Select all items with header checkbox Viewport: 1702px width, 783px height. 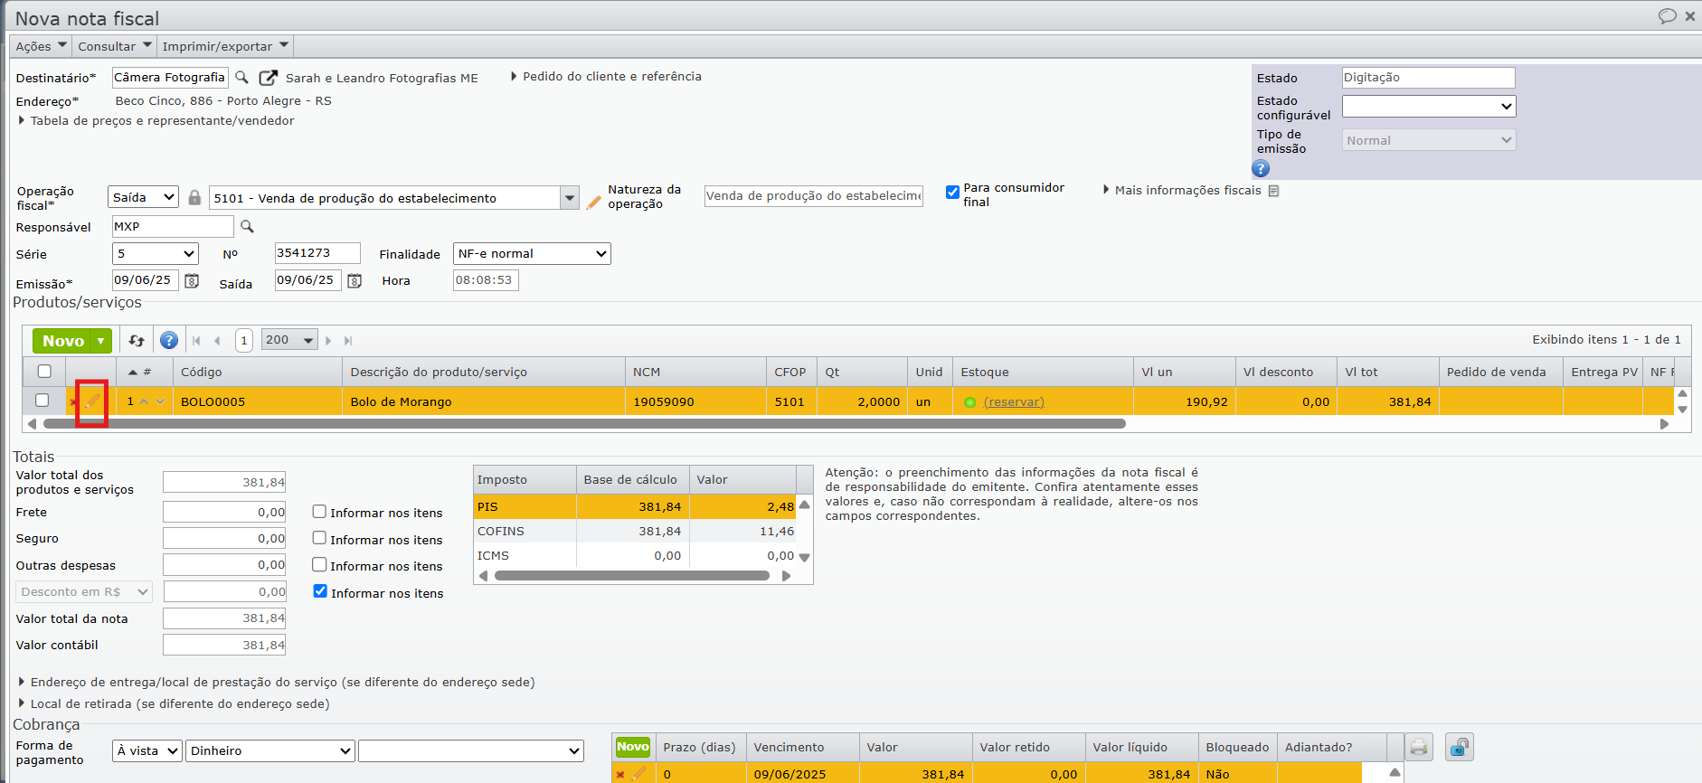pos(44,371)
